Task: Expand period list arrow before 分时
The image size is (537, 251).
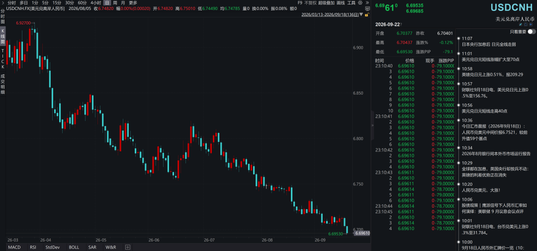Action: pos(3,3)
